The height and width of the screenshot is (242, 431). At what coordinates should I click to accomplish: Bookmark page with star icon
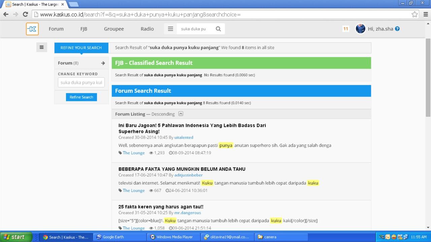click(x=415, y=14)
